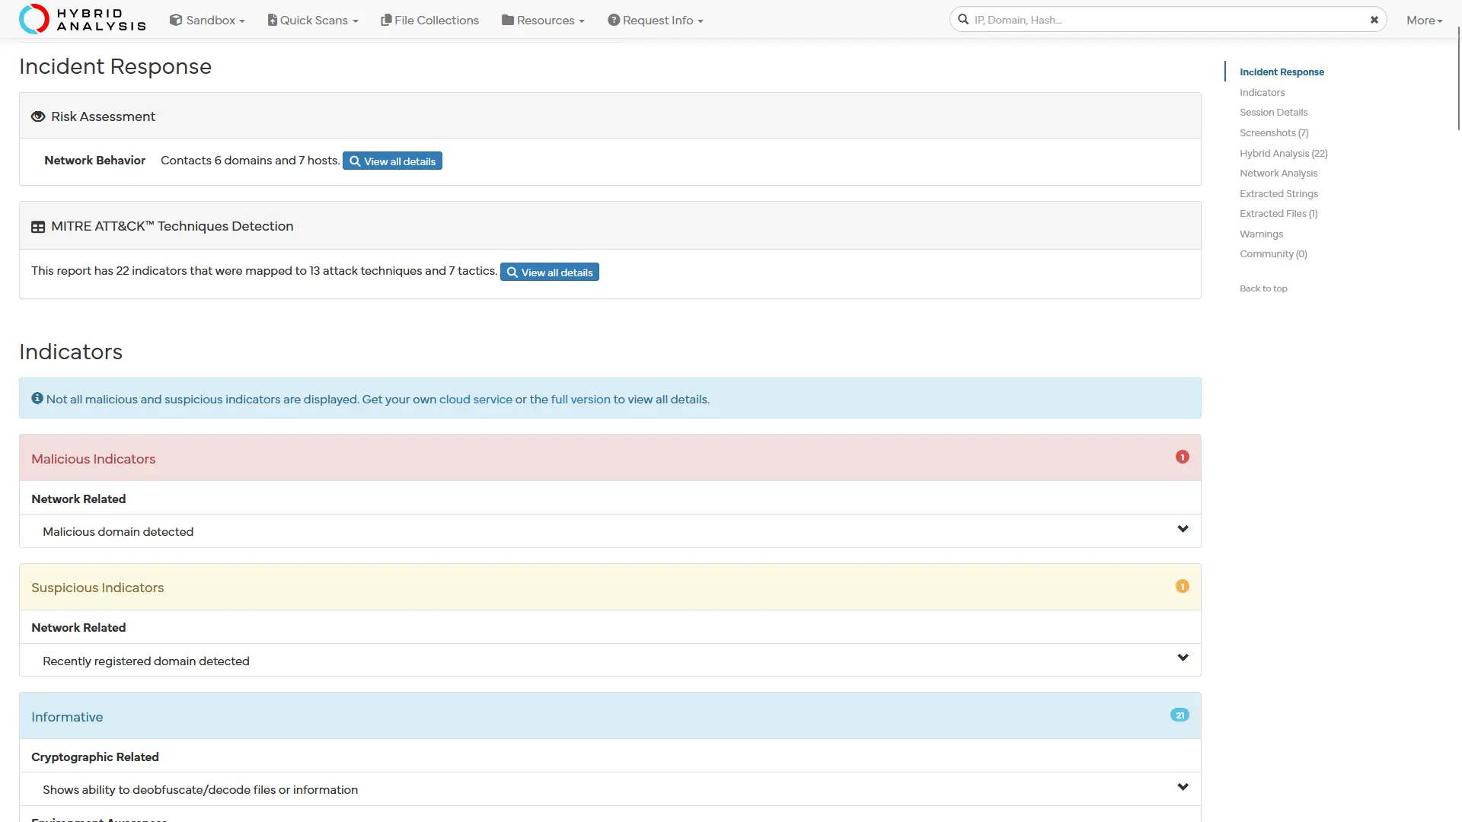
Task: Click the Informative section header
Action: point(610,716)
